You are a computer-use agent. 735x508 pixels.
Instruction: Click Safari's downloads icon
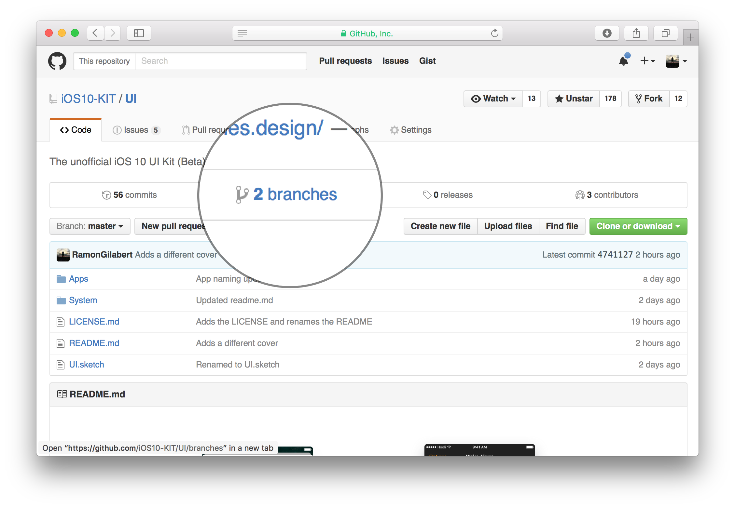(607, 33)
